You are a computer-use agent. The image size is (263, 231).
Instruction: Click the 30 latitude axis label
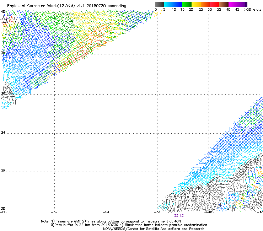(x=3, y=209)
